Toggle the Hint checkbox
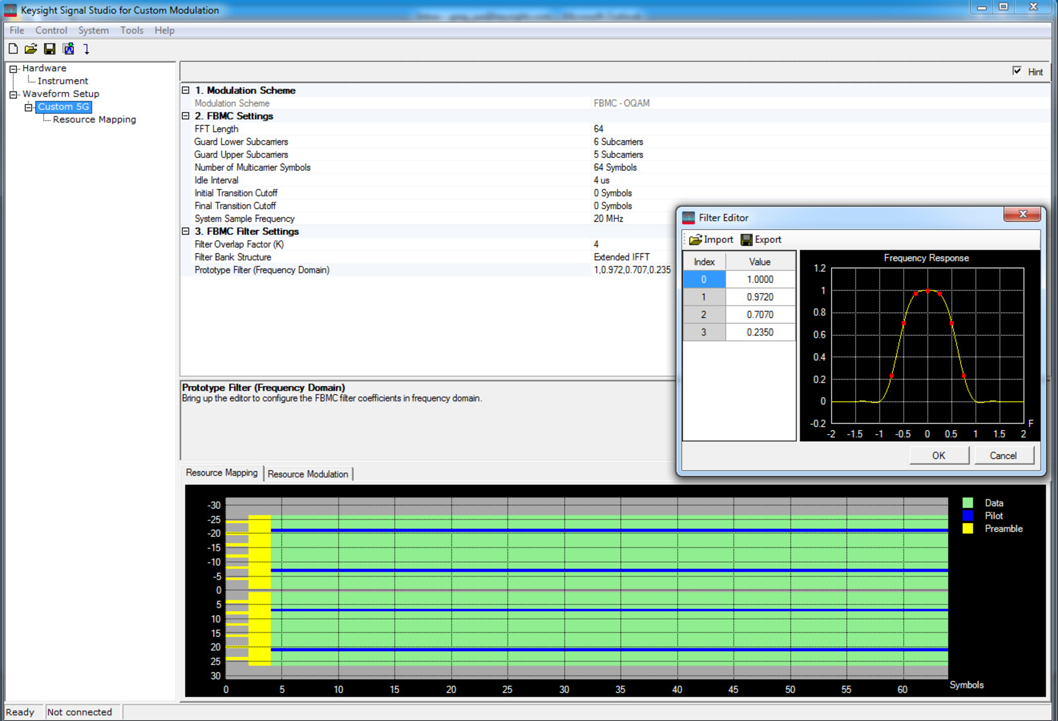Image resolution: width=1058 pixels, height=721 pixels. [1017, 71]
